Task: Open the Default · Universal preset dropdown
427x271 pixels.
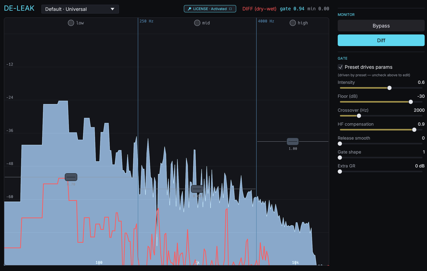Action: point(80,9)
